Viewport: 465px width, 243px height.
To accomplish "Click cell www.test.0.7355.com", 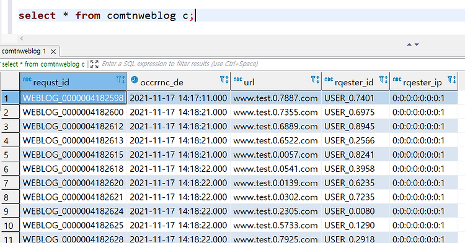I will pos(276,112).
